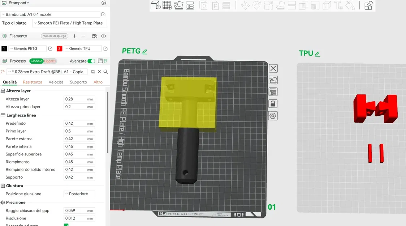Toggle the Avanzate switch off

pos(91,61)
